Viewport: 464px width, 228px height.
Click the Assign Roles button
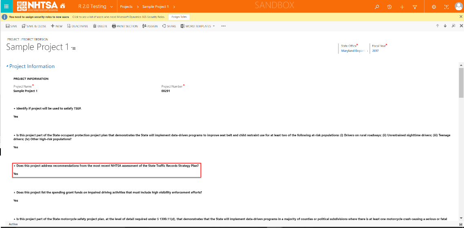pos(179,17)
